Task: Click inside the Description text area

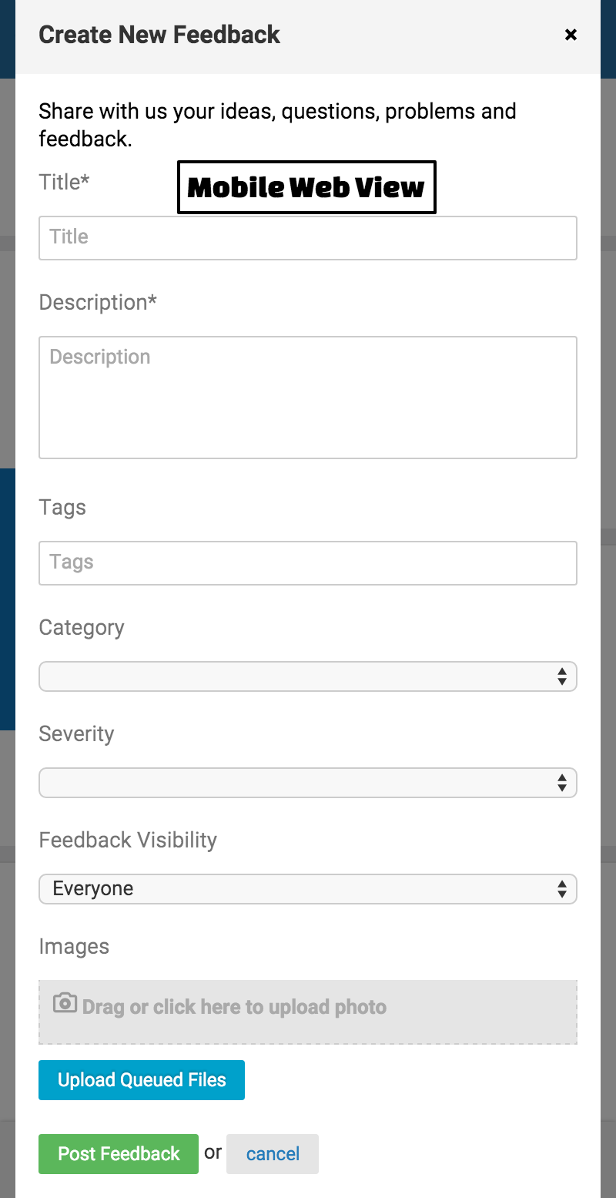Action: pyautogui.click(x=308, y=398)
